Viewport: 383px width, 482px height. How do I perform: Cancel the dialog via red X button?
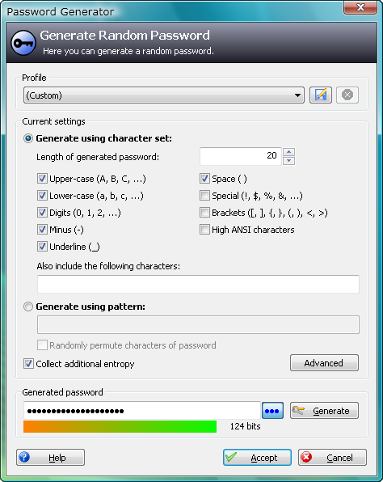pos(332,458)
